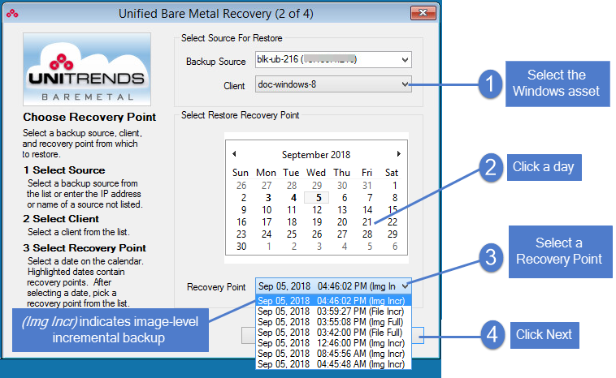This screenshot has width=616, height=378.
Task: Select September 10 on the calendar
Action: (x=267, y=210)
